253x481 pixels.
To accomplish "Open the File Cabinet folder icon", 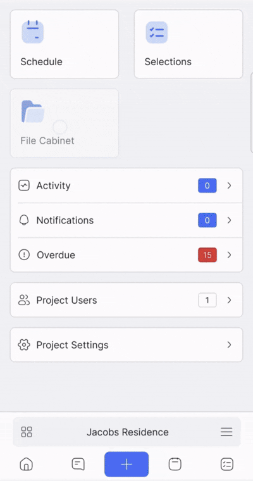I will click(x=32, y=111).
